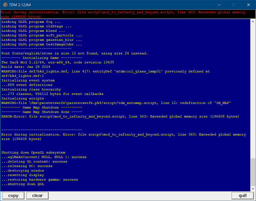Click 'Linking GLSL program fog ...' line
256x201 pixels.
(x=31, y=22)
